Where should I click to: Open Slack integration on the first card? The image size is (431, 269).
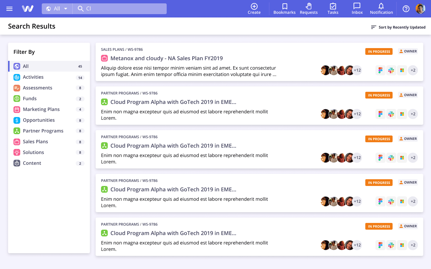pyautogui.click(x=391, y=70)
